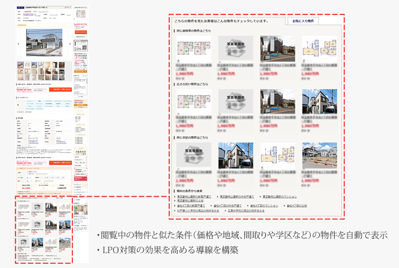Click the orange inquiry button below the photo gallery
399x268 pixels.
pos(60,89)
